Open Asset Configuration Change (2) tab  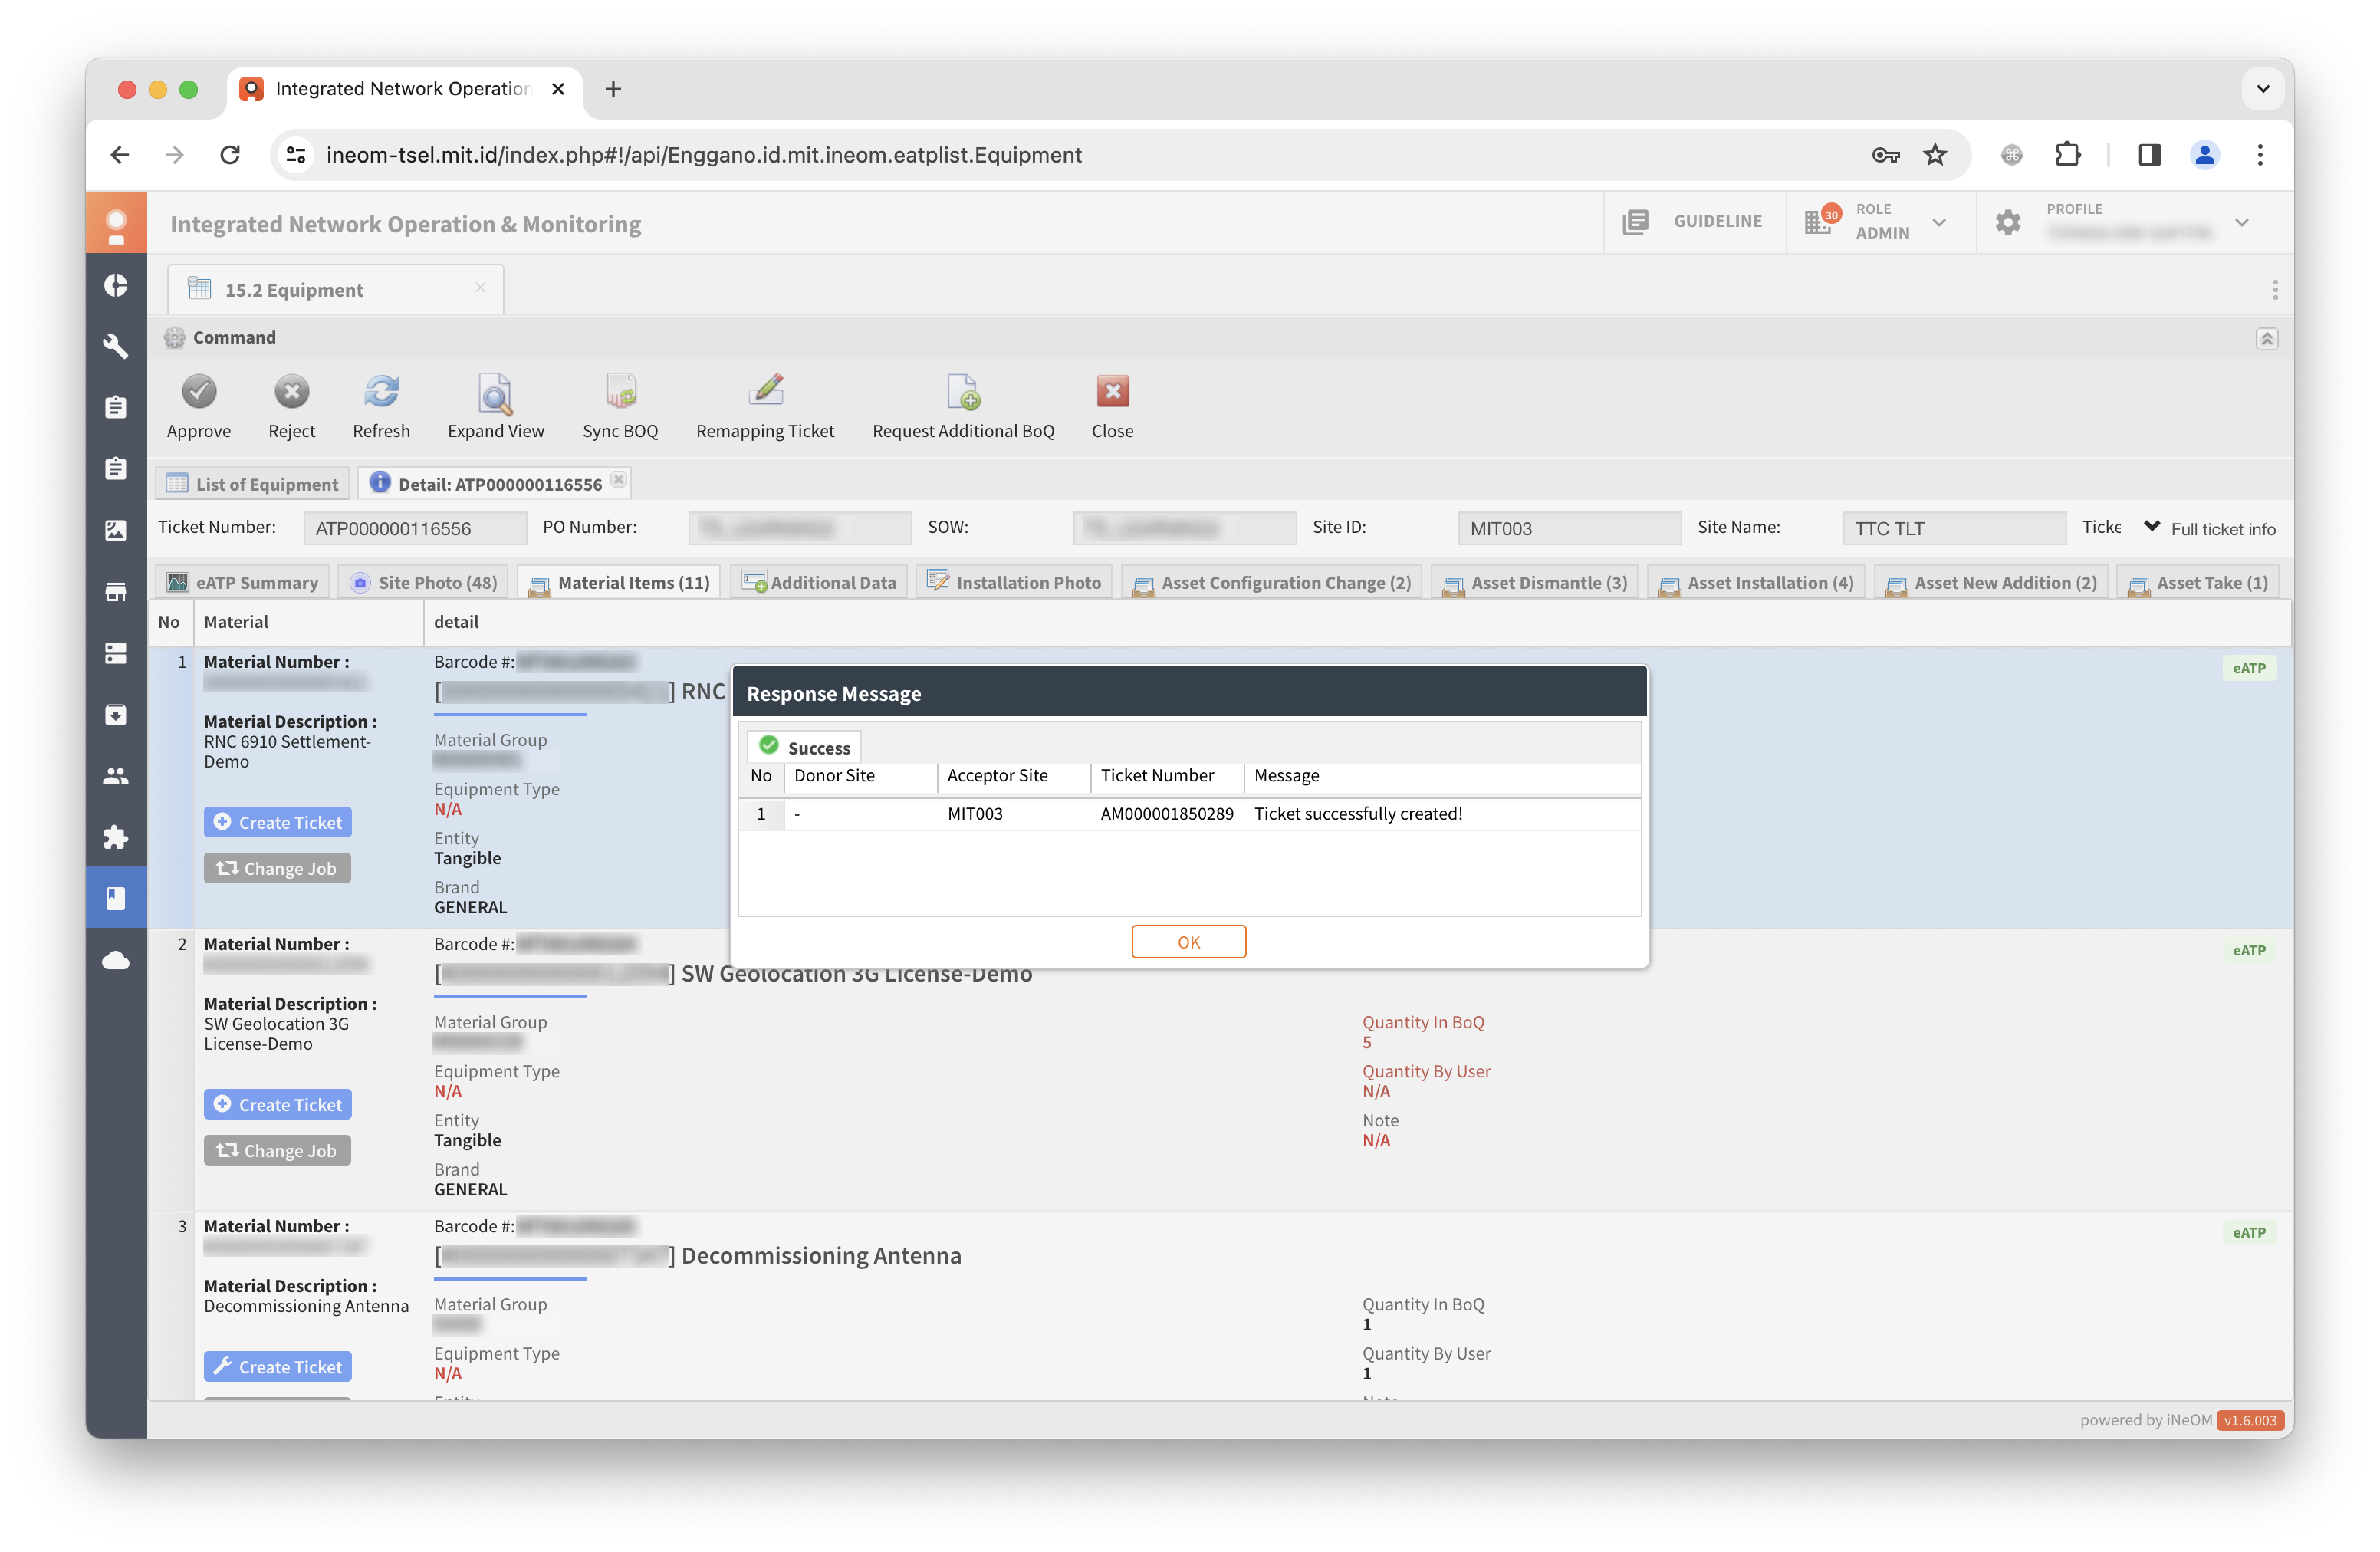pyautogui.click(x=1271, y=582)
